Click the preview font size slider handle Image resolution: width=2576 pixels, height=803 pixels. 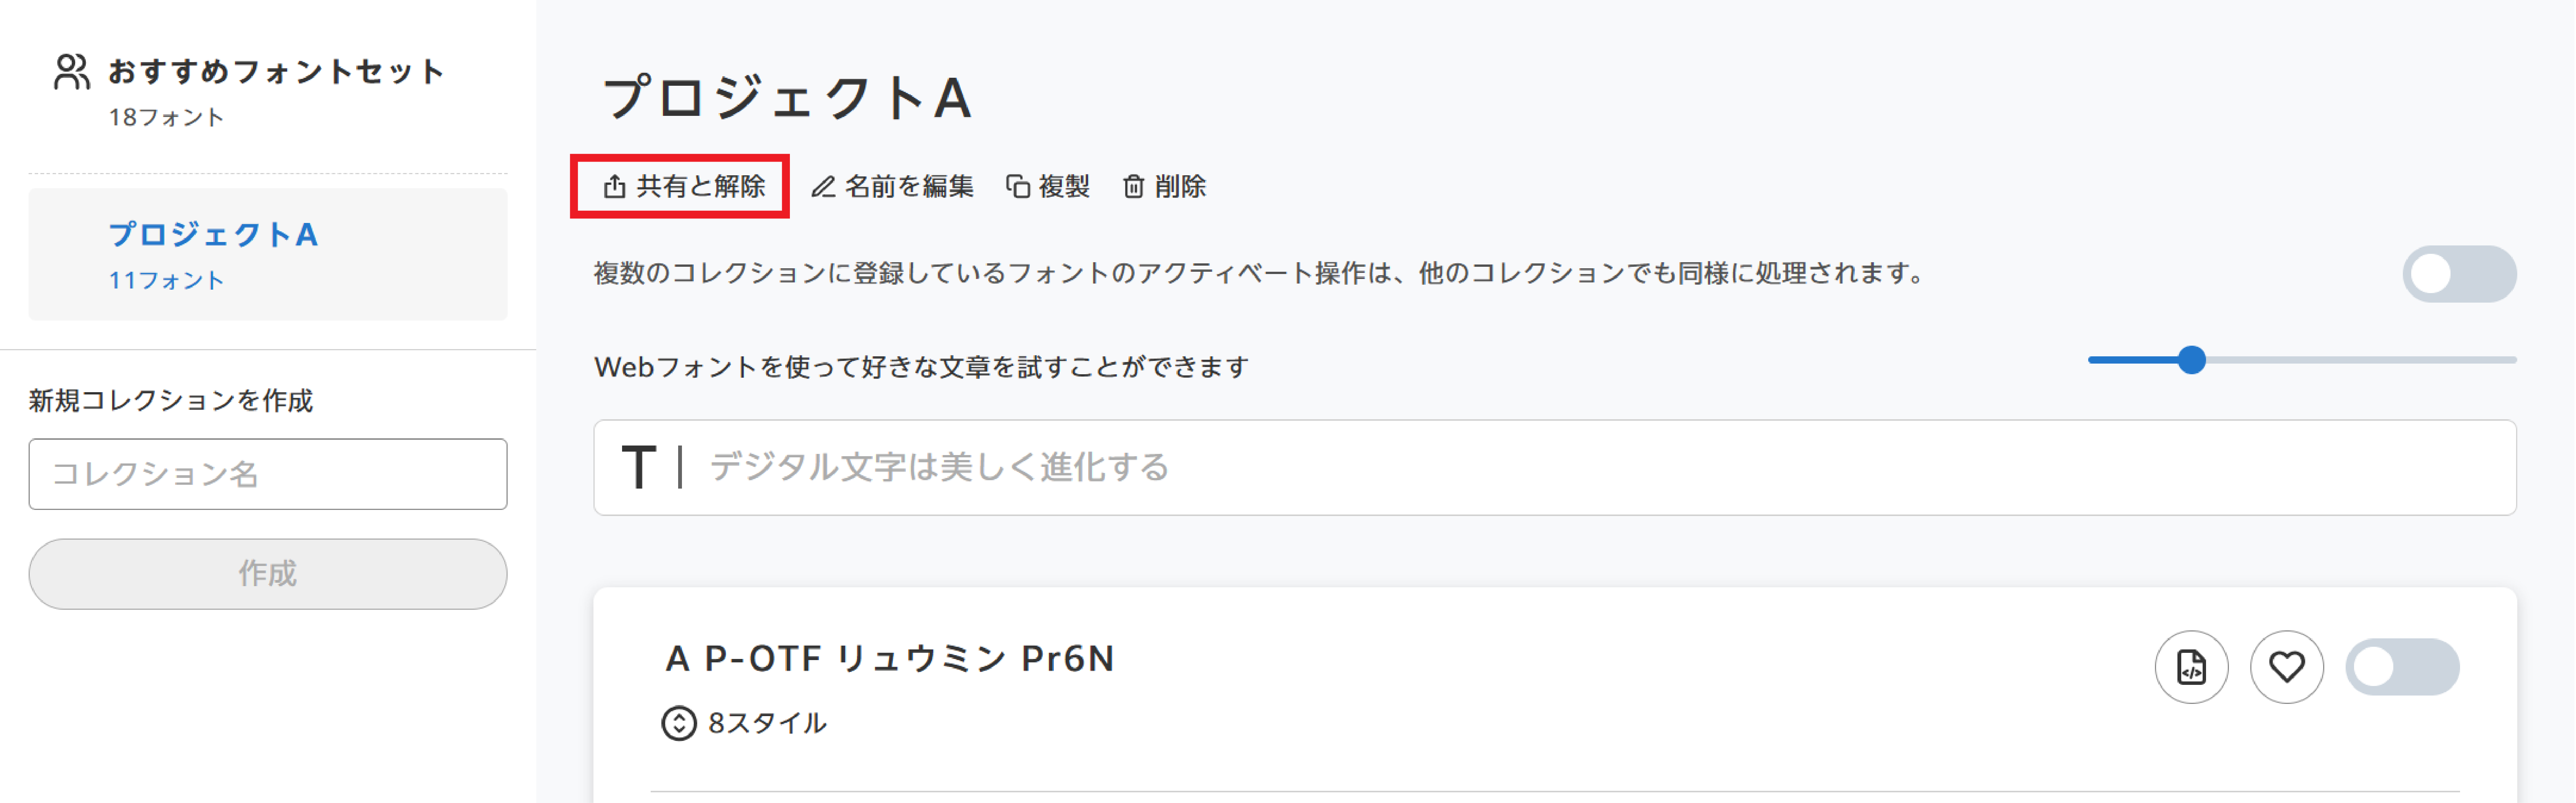click(2191, 359)
